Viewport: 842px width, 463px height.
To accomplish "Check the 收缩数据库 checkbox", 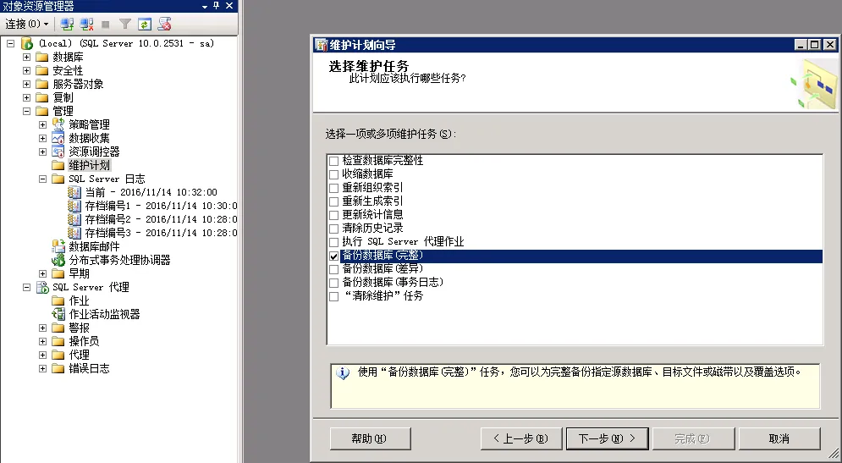I will (334, 174).
